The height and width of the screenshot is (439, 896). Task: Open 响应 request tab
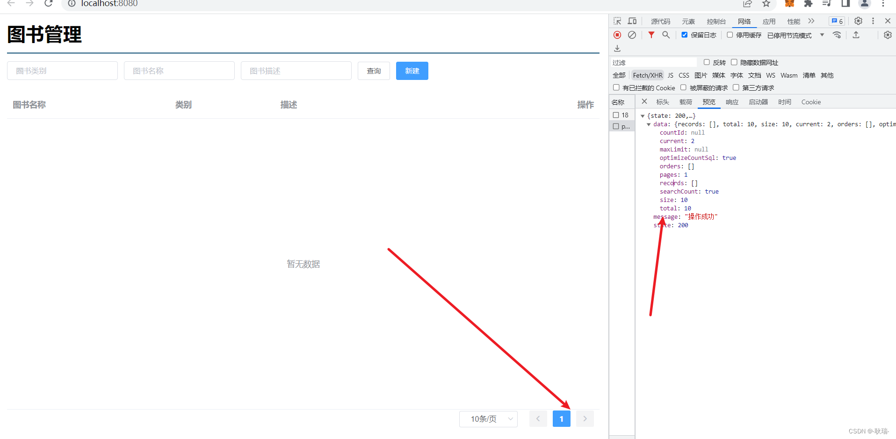click(x=732, y=102)
